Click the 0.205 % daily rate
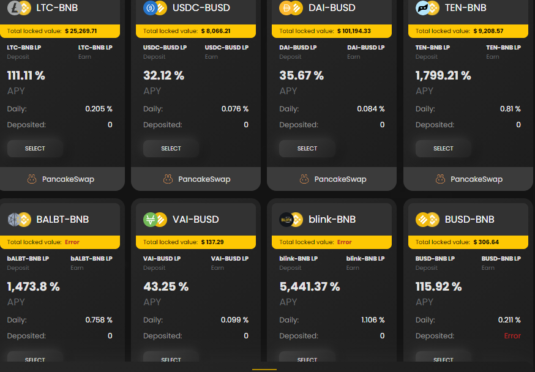Image resolution: width=535 pixels, height=372 pixels. [x=99, y=109]
